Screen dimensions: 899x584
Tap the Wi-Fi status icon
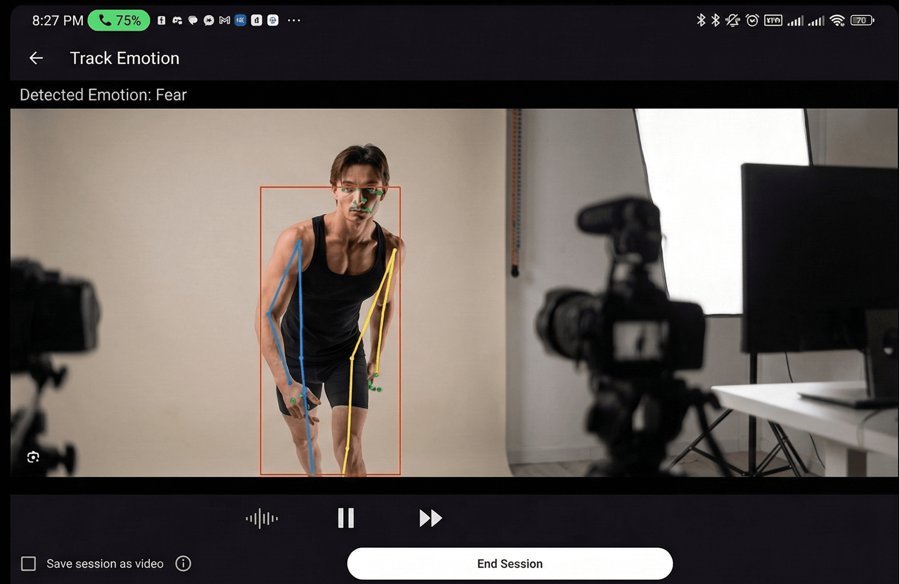837,20
